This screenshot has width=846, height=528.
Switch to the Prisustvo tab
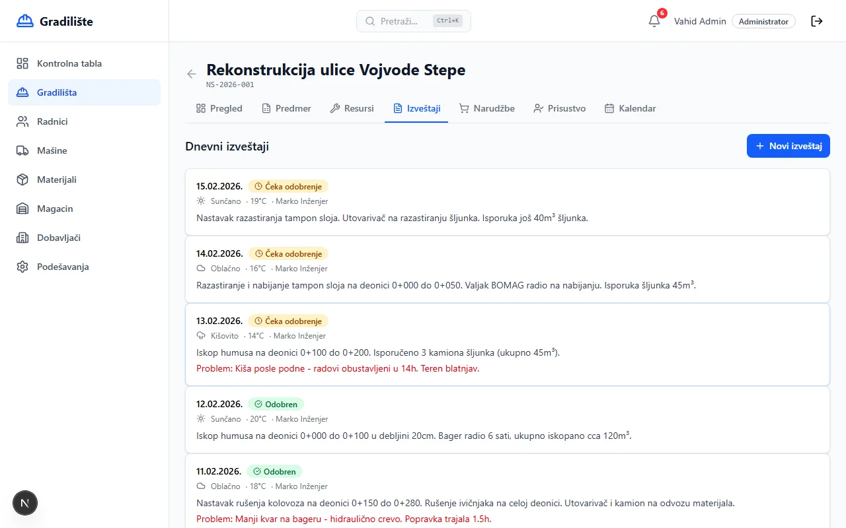pos(560,108)
